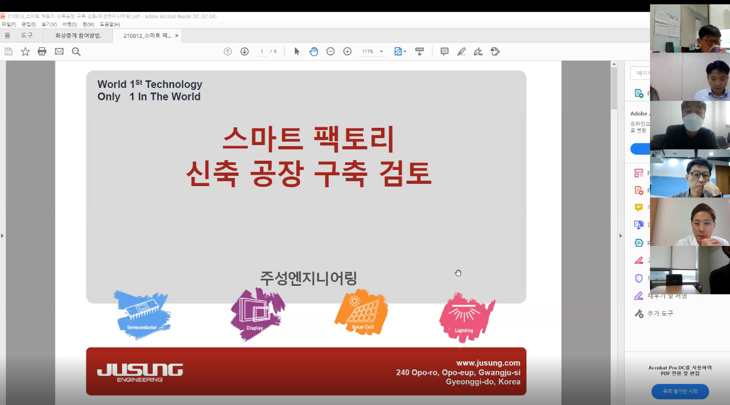Collapse the right tools pane arrow

(x=620, y=236)
